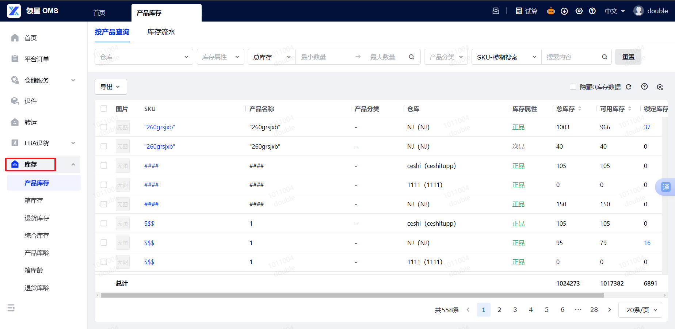This screenshot has width=675, height=329.
Task: Sort by 总库存 column sort arrows
Action: pyautogui.click(x=580, y=109)
